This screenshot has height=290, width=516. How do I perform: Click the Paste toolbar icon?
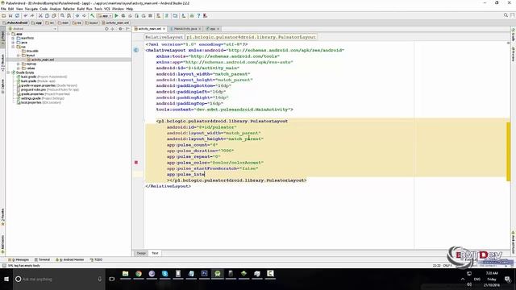[x=54, y=15]
